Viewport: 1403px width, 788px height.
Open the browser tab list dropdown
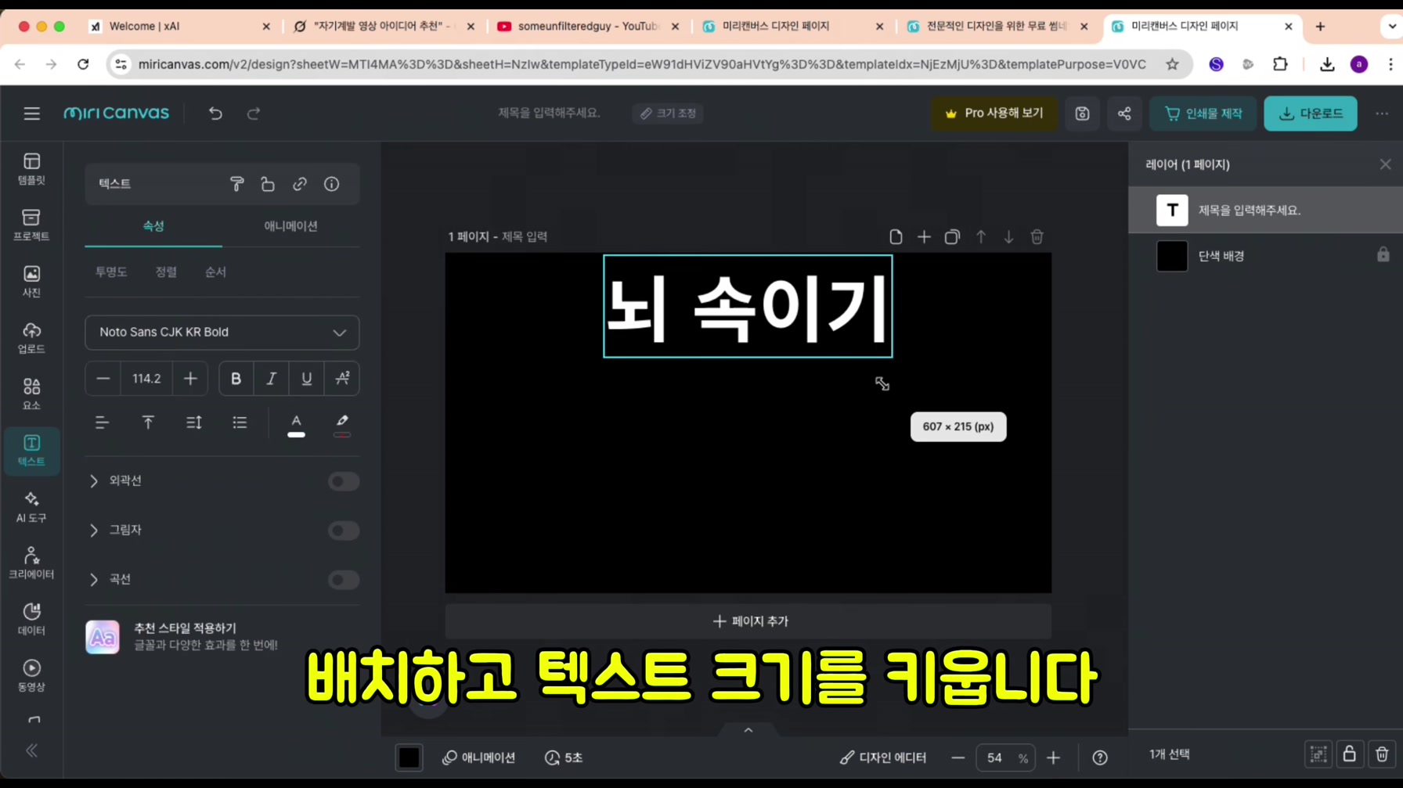coord(1391,26)
